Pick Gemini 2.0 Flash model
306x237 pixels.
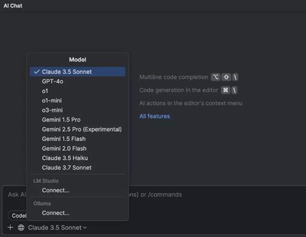click(78, 149)
